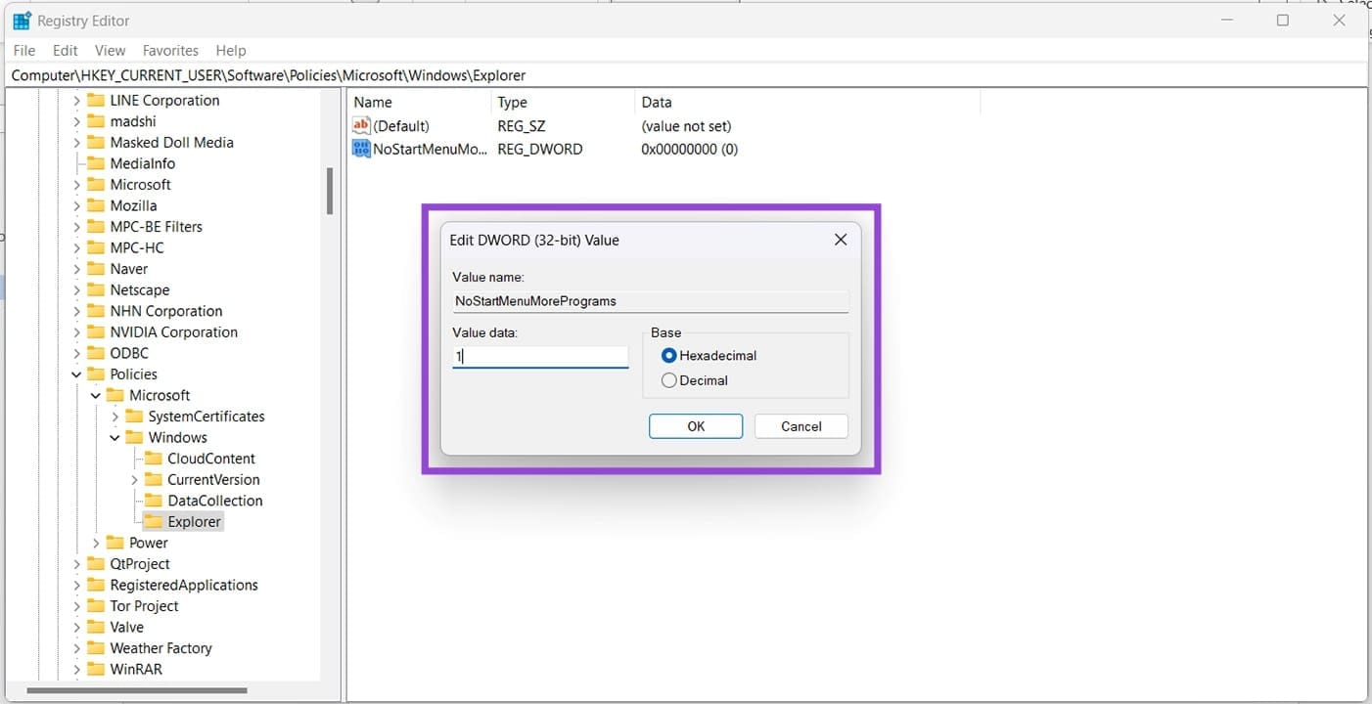This screenshot has width=1372, height=704.
Task: Click the (Default) REG_SZ string value icon
Action: tap(360, 125)
